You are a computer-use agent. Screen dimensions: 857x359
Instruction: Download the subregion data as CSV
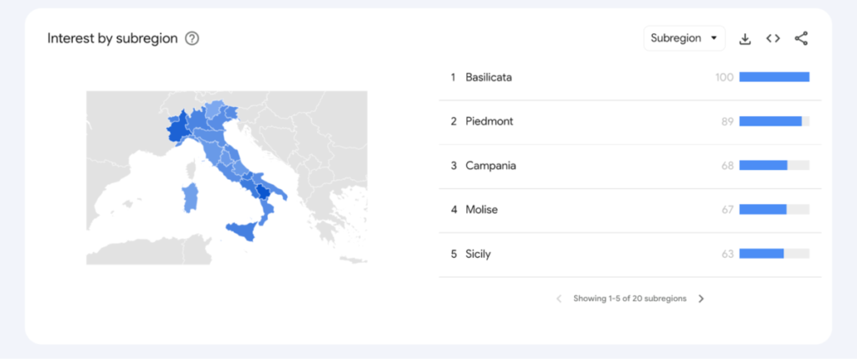coord(745,38)
